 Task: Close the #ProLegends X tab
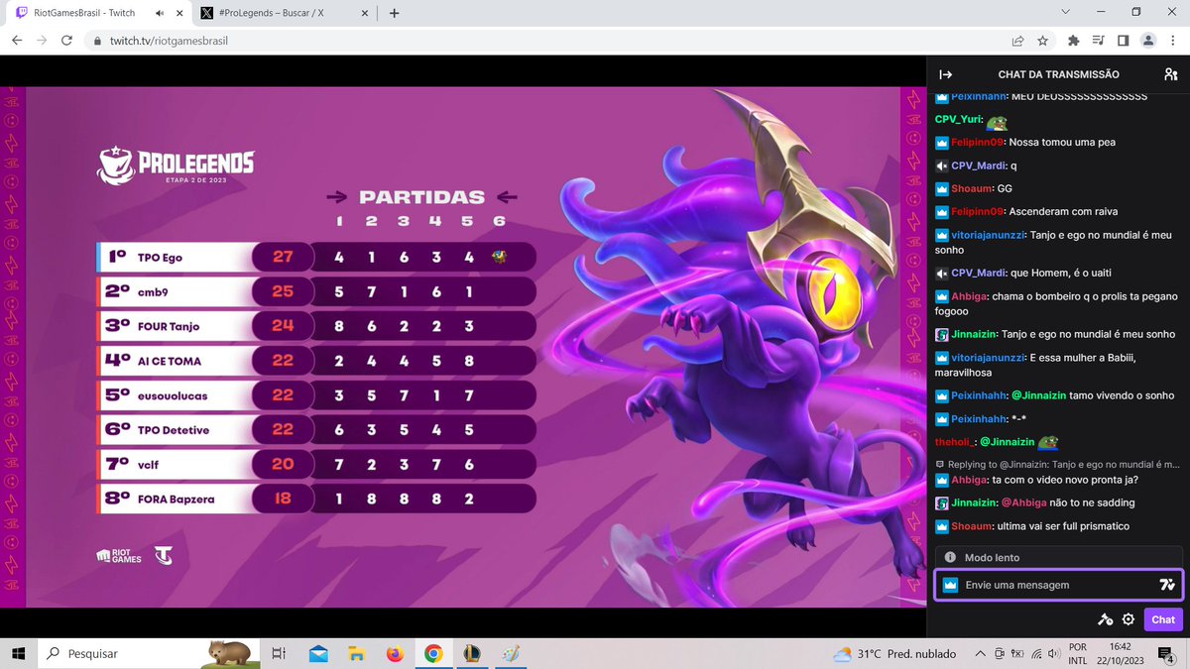pyautogui.click(x=365, y=14)
